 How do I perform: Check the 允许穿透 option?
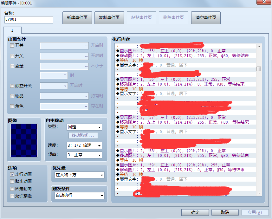[x=12, y=196]
